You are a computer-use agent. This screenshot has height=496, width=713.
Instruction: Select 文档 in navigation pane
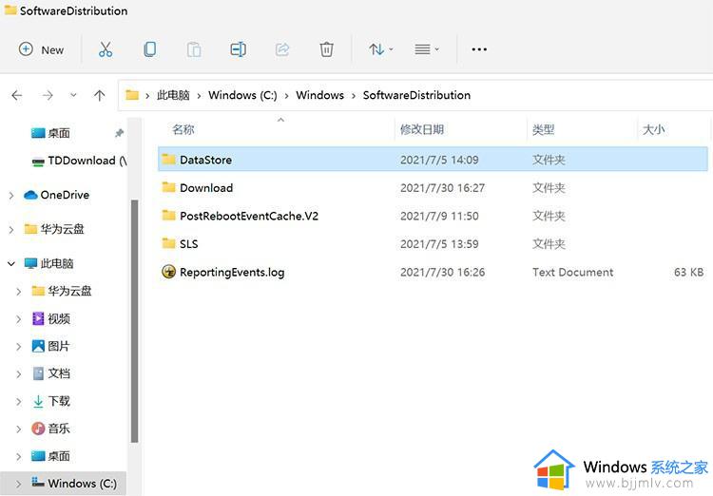click(51, 373)
